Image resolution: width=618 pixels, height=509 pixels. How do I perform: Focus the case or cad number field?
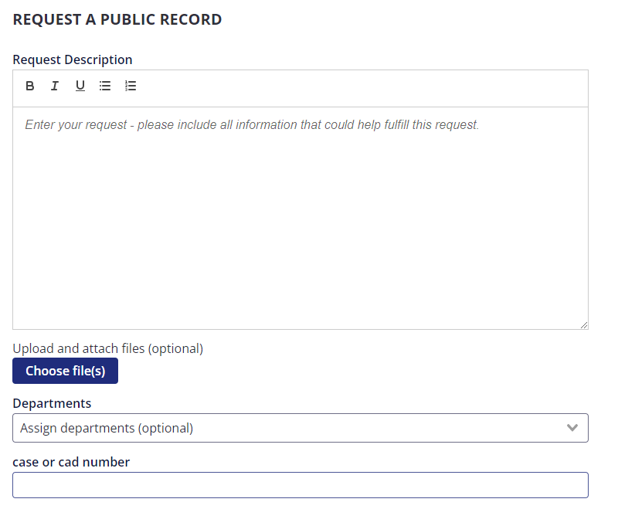pyautogui.click(x=301, y=485)
